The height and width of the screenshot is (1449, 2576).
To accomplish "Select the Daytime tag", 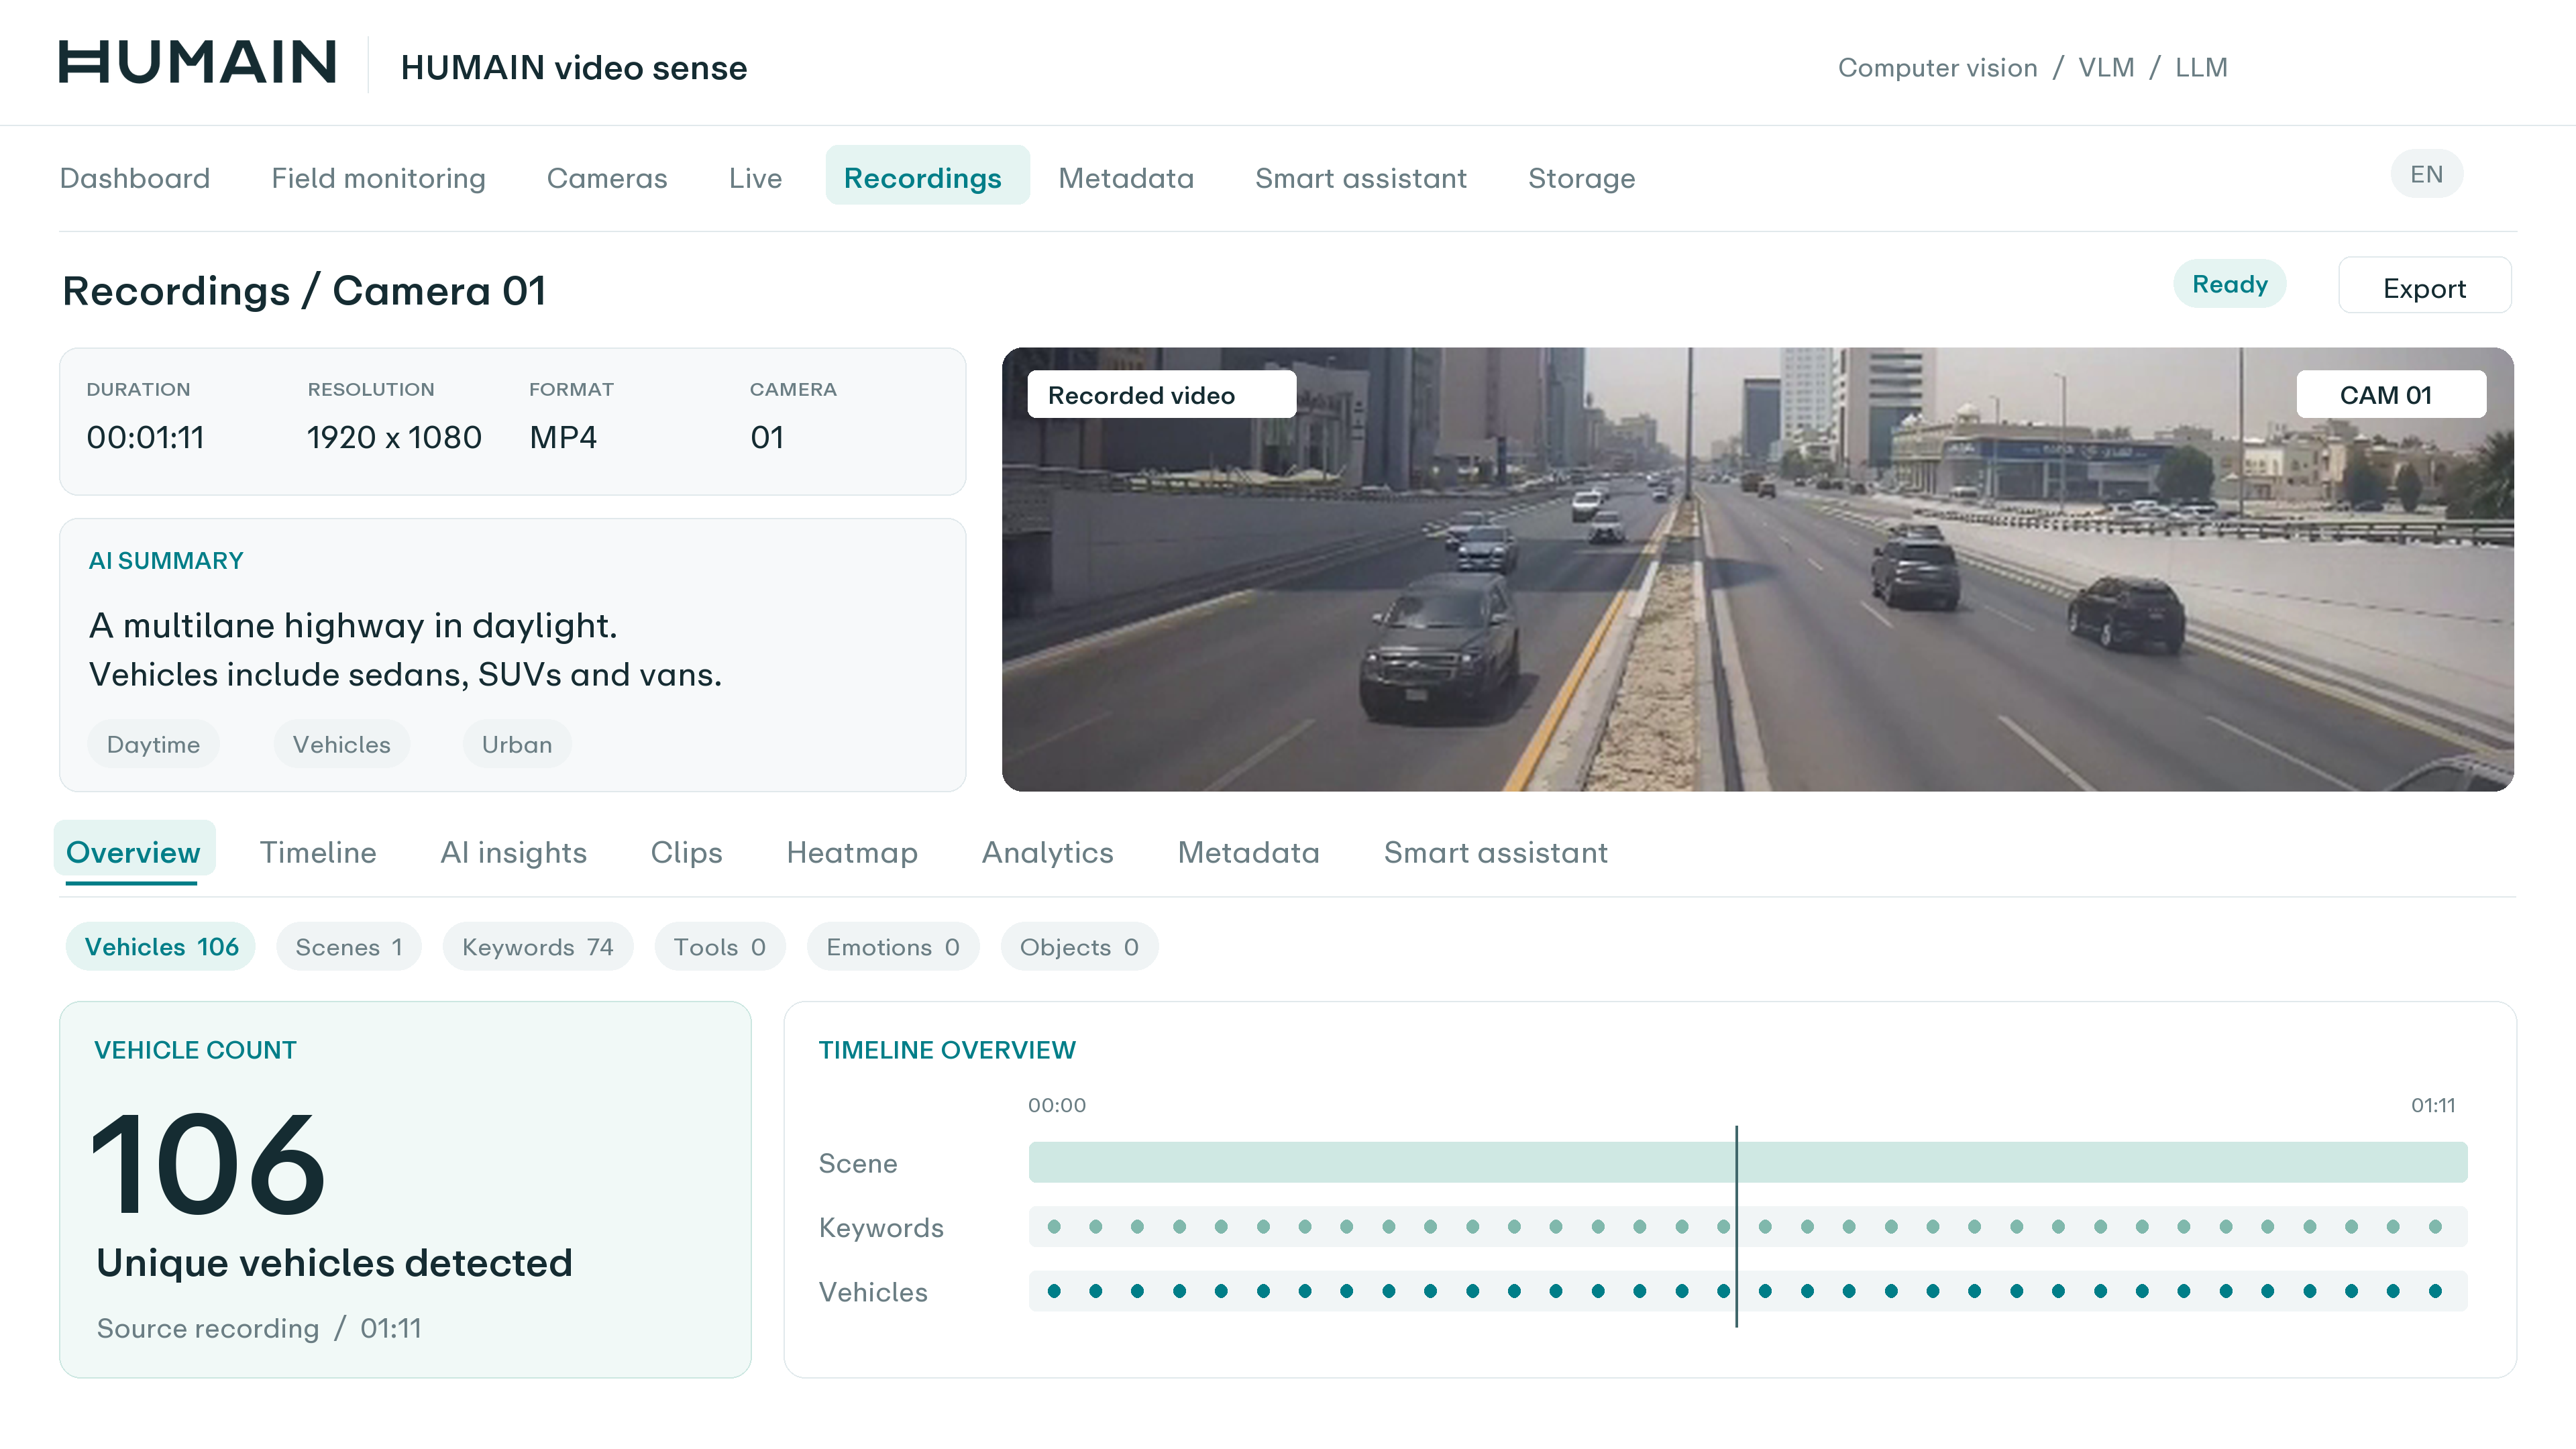I will point(153,744).
